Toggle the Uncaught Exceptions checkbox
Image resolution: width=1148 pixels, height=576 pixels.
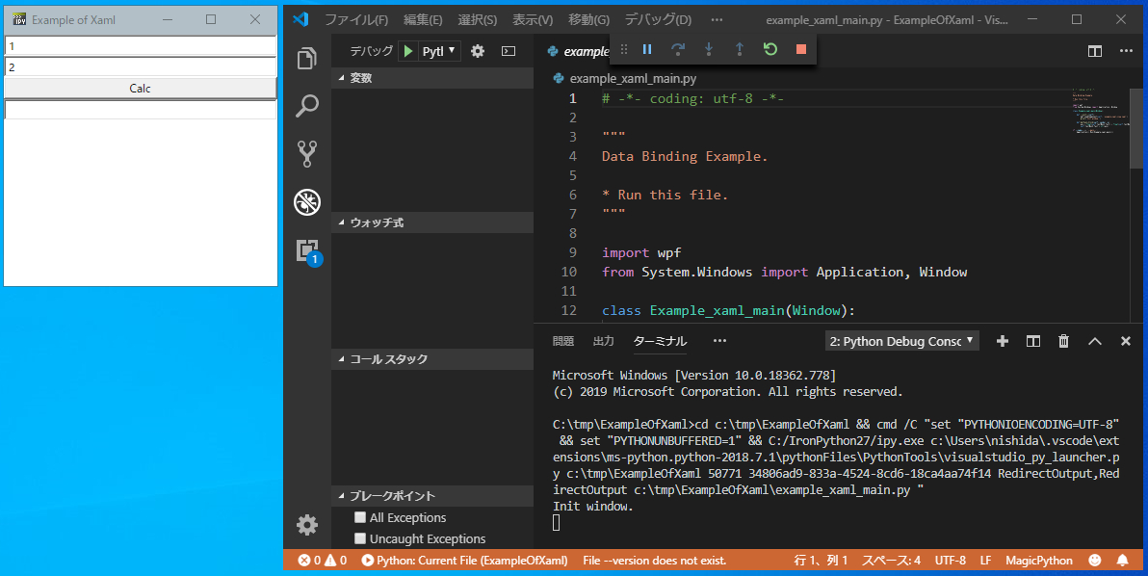(x=359, y=538)
